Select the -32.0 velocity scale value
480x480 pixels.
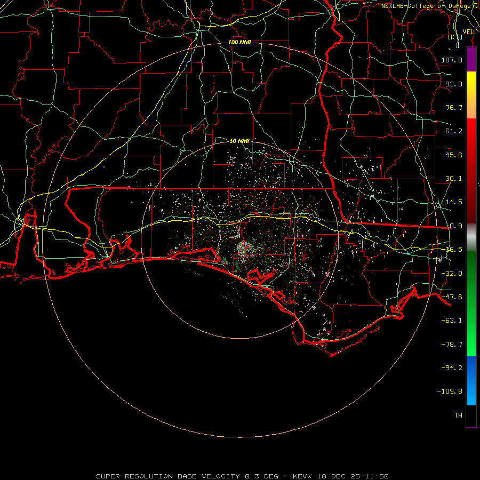tap(452, 274)
